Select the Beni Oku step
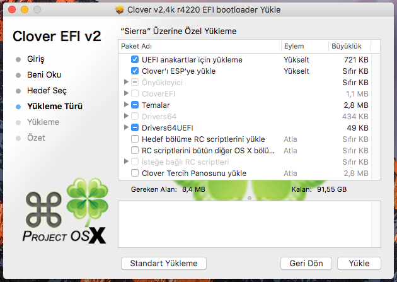Image resolution: width=397 pixels, height=282 pixels. pos(44,74)
